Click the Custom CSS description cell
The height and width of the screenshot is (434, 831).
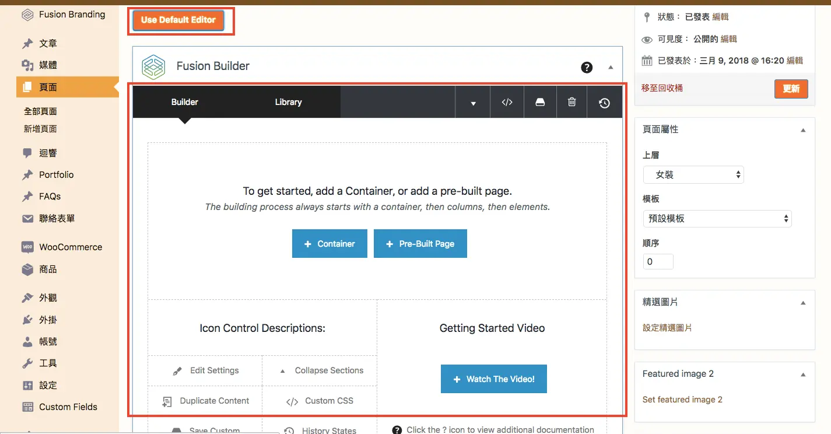click(x=320, y=401)
